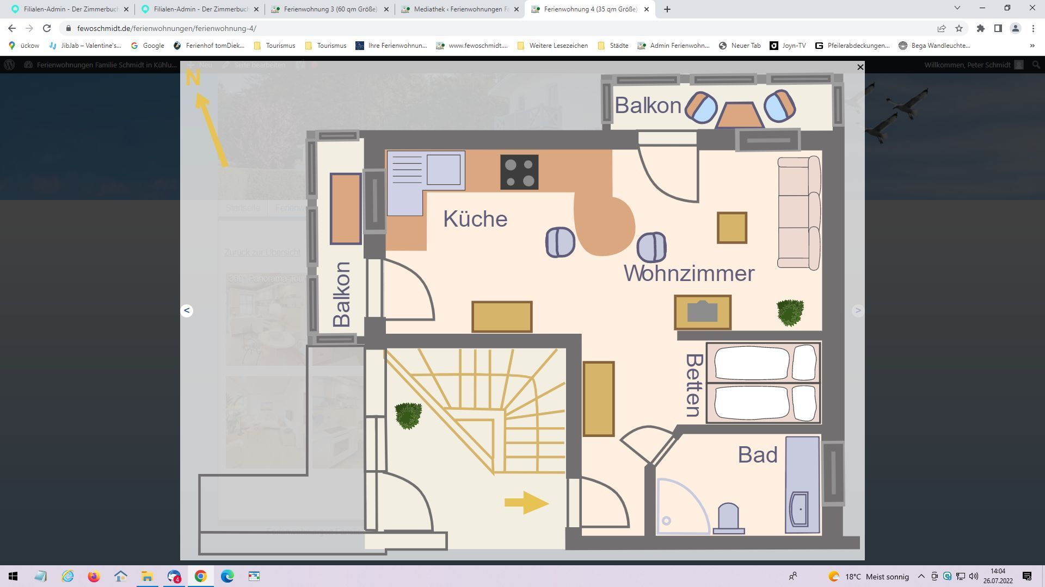This screenshot has height=587, width=1045.
Task: Open the Chrome three-dot menu
Action: (x=1033, y=28)
